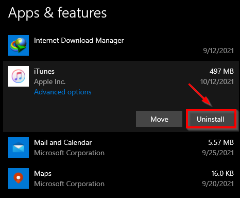The width and height of the screenshot is (240, 198).
Task: Click the iTunes app title text
Action: click(44, 71)
